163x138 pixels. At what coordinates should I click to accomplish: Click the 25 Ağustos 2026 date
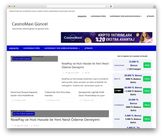(x=20, y=100)
